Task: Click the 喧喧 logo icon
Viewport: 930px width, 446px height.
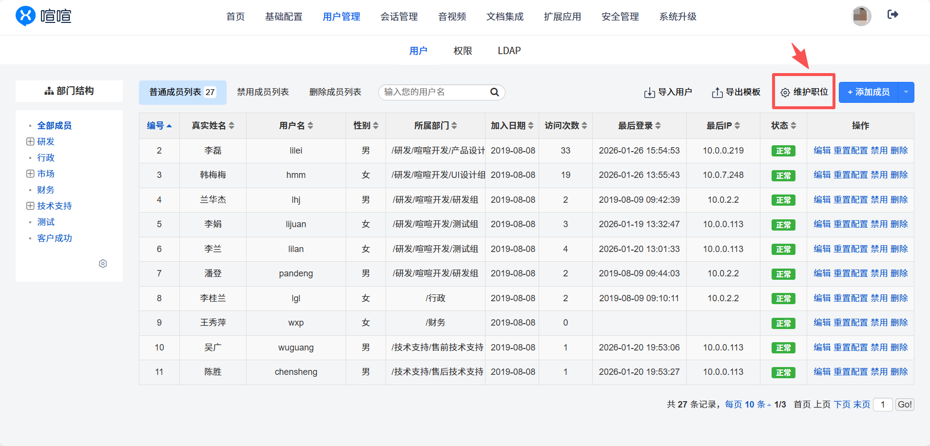Action: (x=25, y=16)
